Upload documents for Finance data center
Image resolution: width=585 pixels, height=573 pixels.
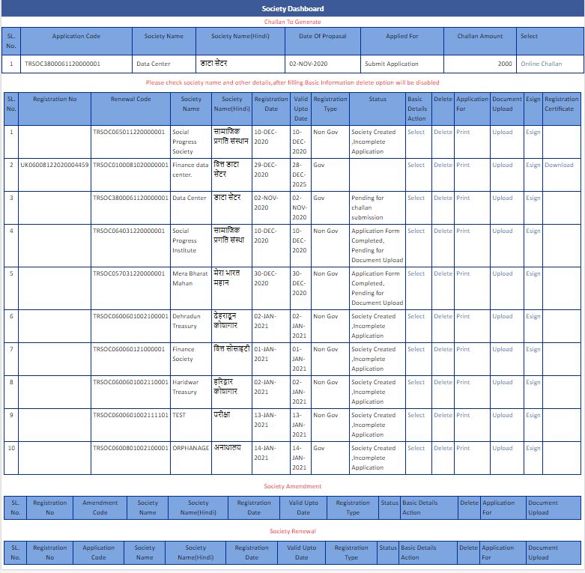[x=502, y=165]
